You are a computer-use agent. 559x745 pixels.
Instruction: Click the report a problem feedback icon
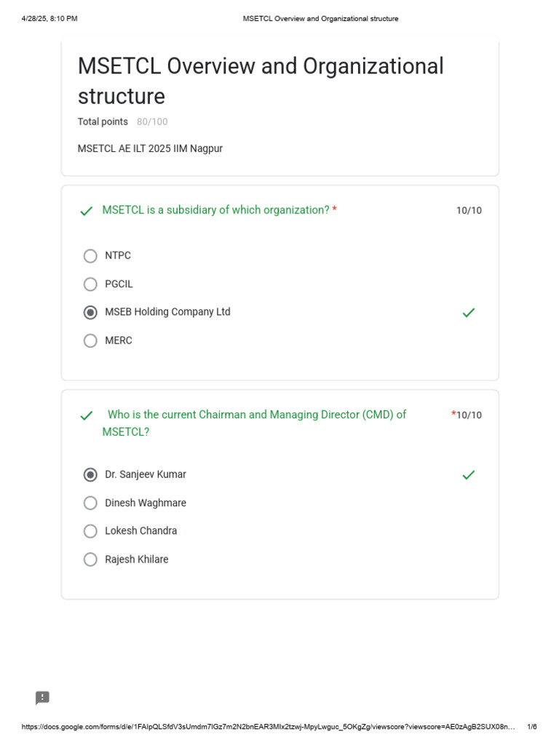click(x=43, y=698)
